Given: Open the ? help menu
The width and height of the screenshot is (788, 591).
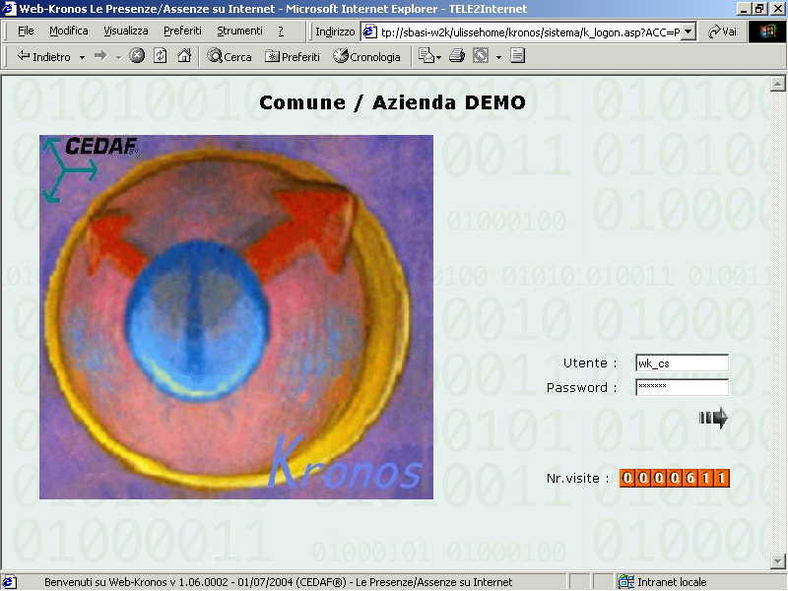Looking at the screenshot, I should pyautogui.click(x=281, y=32).
